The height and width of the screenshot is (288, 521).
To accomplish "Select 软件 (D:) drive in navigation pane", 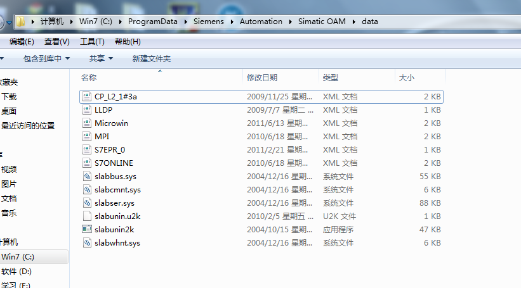I will tap(16, 272).
